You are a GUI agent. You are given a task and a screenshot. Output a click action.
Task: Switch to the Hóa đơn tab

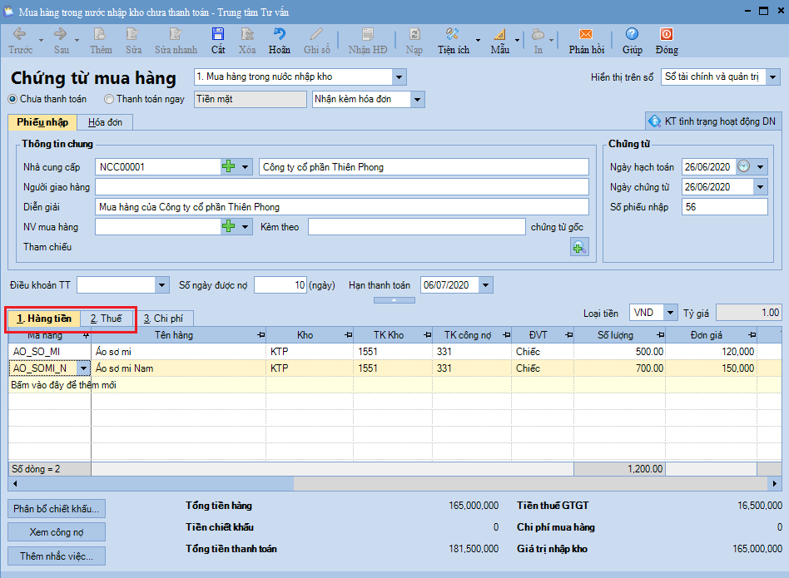point(105,122)
